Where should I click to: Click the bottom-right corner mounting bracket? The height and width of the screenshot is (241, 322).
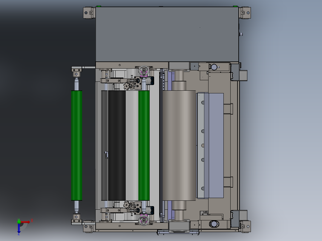[245, 226]
